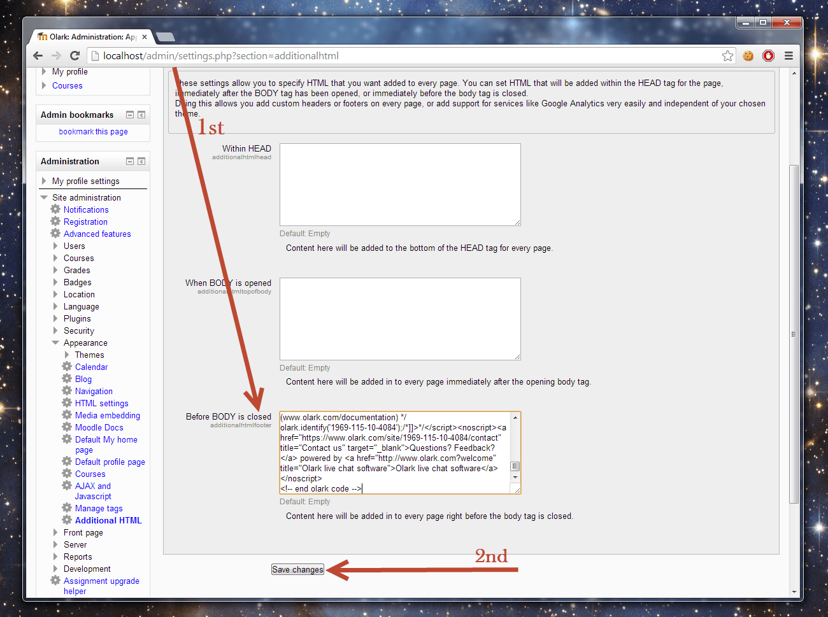This screenshot has height=617, width=828.
Task: Bookmark page using star icon
Action: [x=727, y=56]
